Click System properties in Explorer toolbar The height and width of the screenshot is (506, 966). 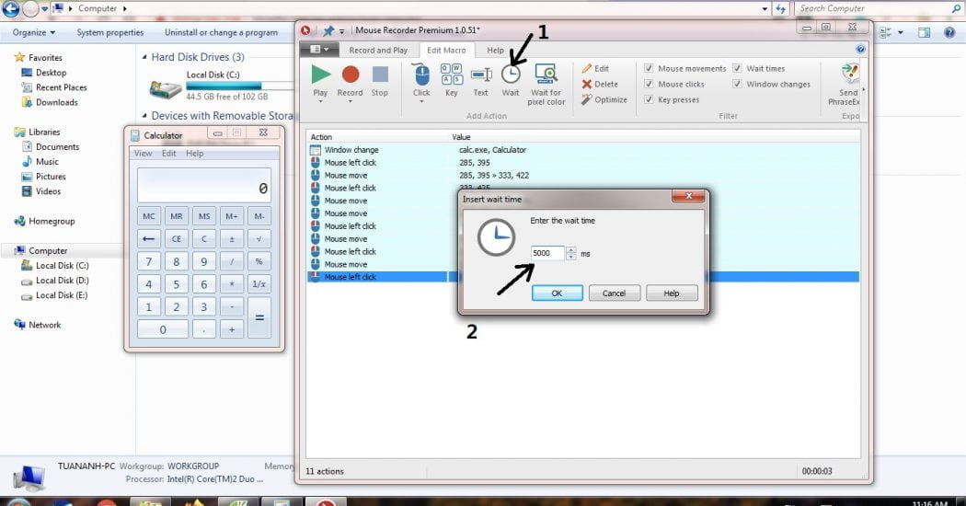[x=110, y=32]
